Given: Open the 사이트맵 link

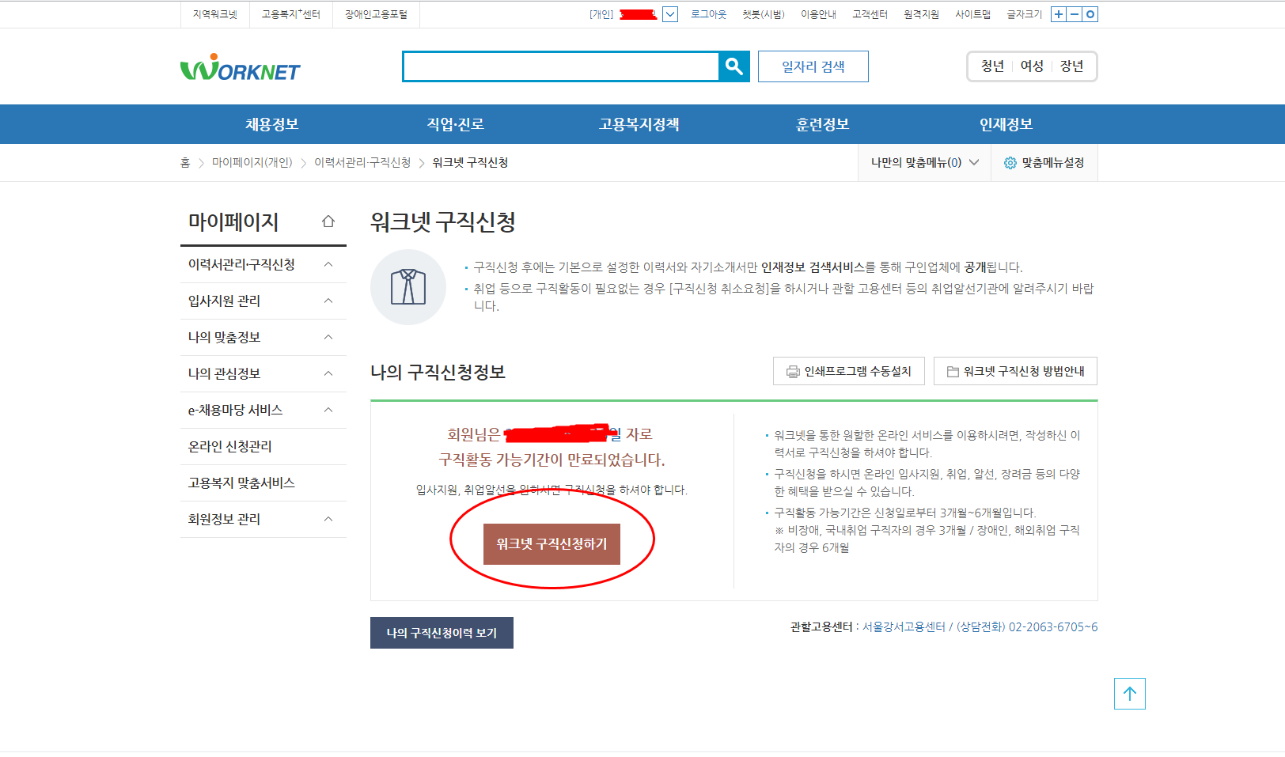Looking at the screenshot, I should [972, 14].
